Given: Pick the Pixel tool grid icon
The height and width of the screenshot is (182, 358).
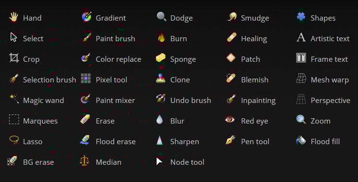Looking at the screenshot, I should 86,78.
